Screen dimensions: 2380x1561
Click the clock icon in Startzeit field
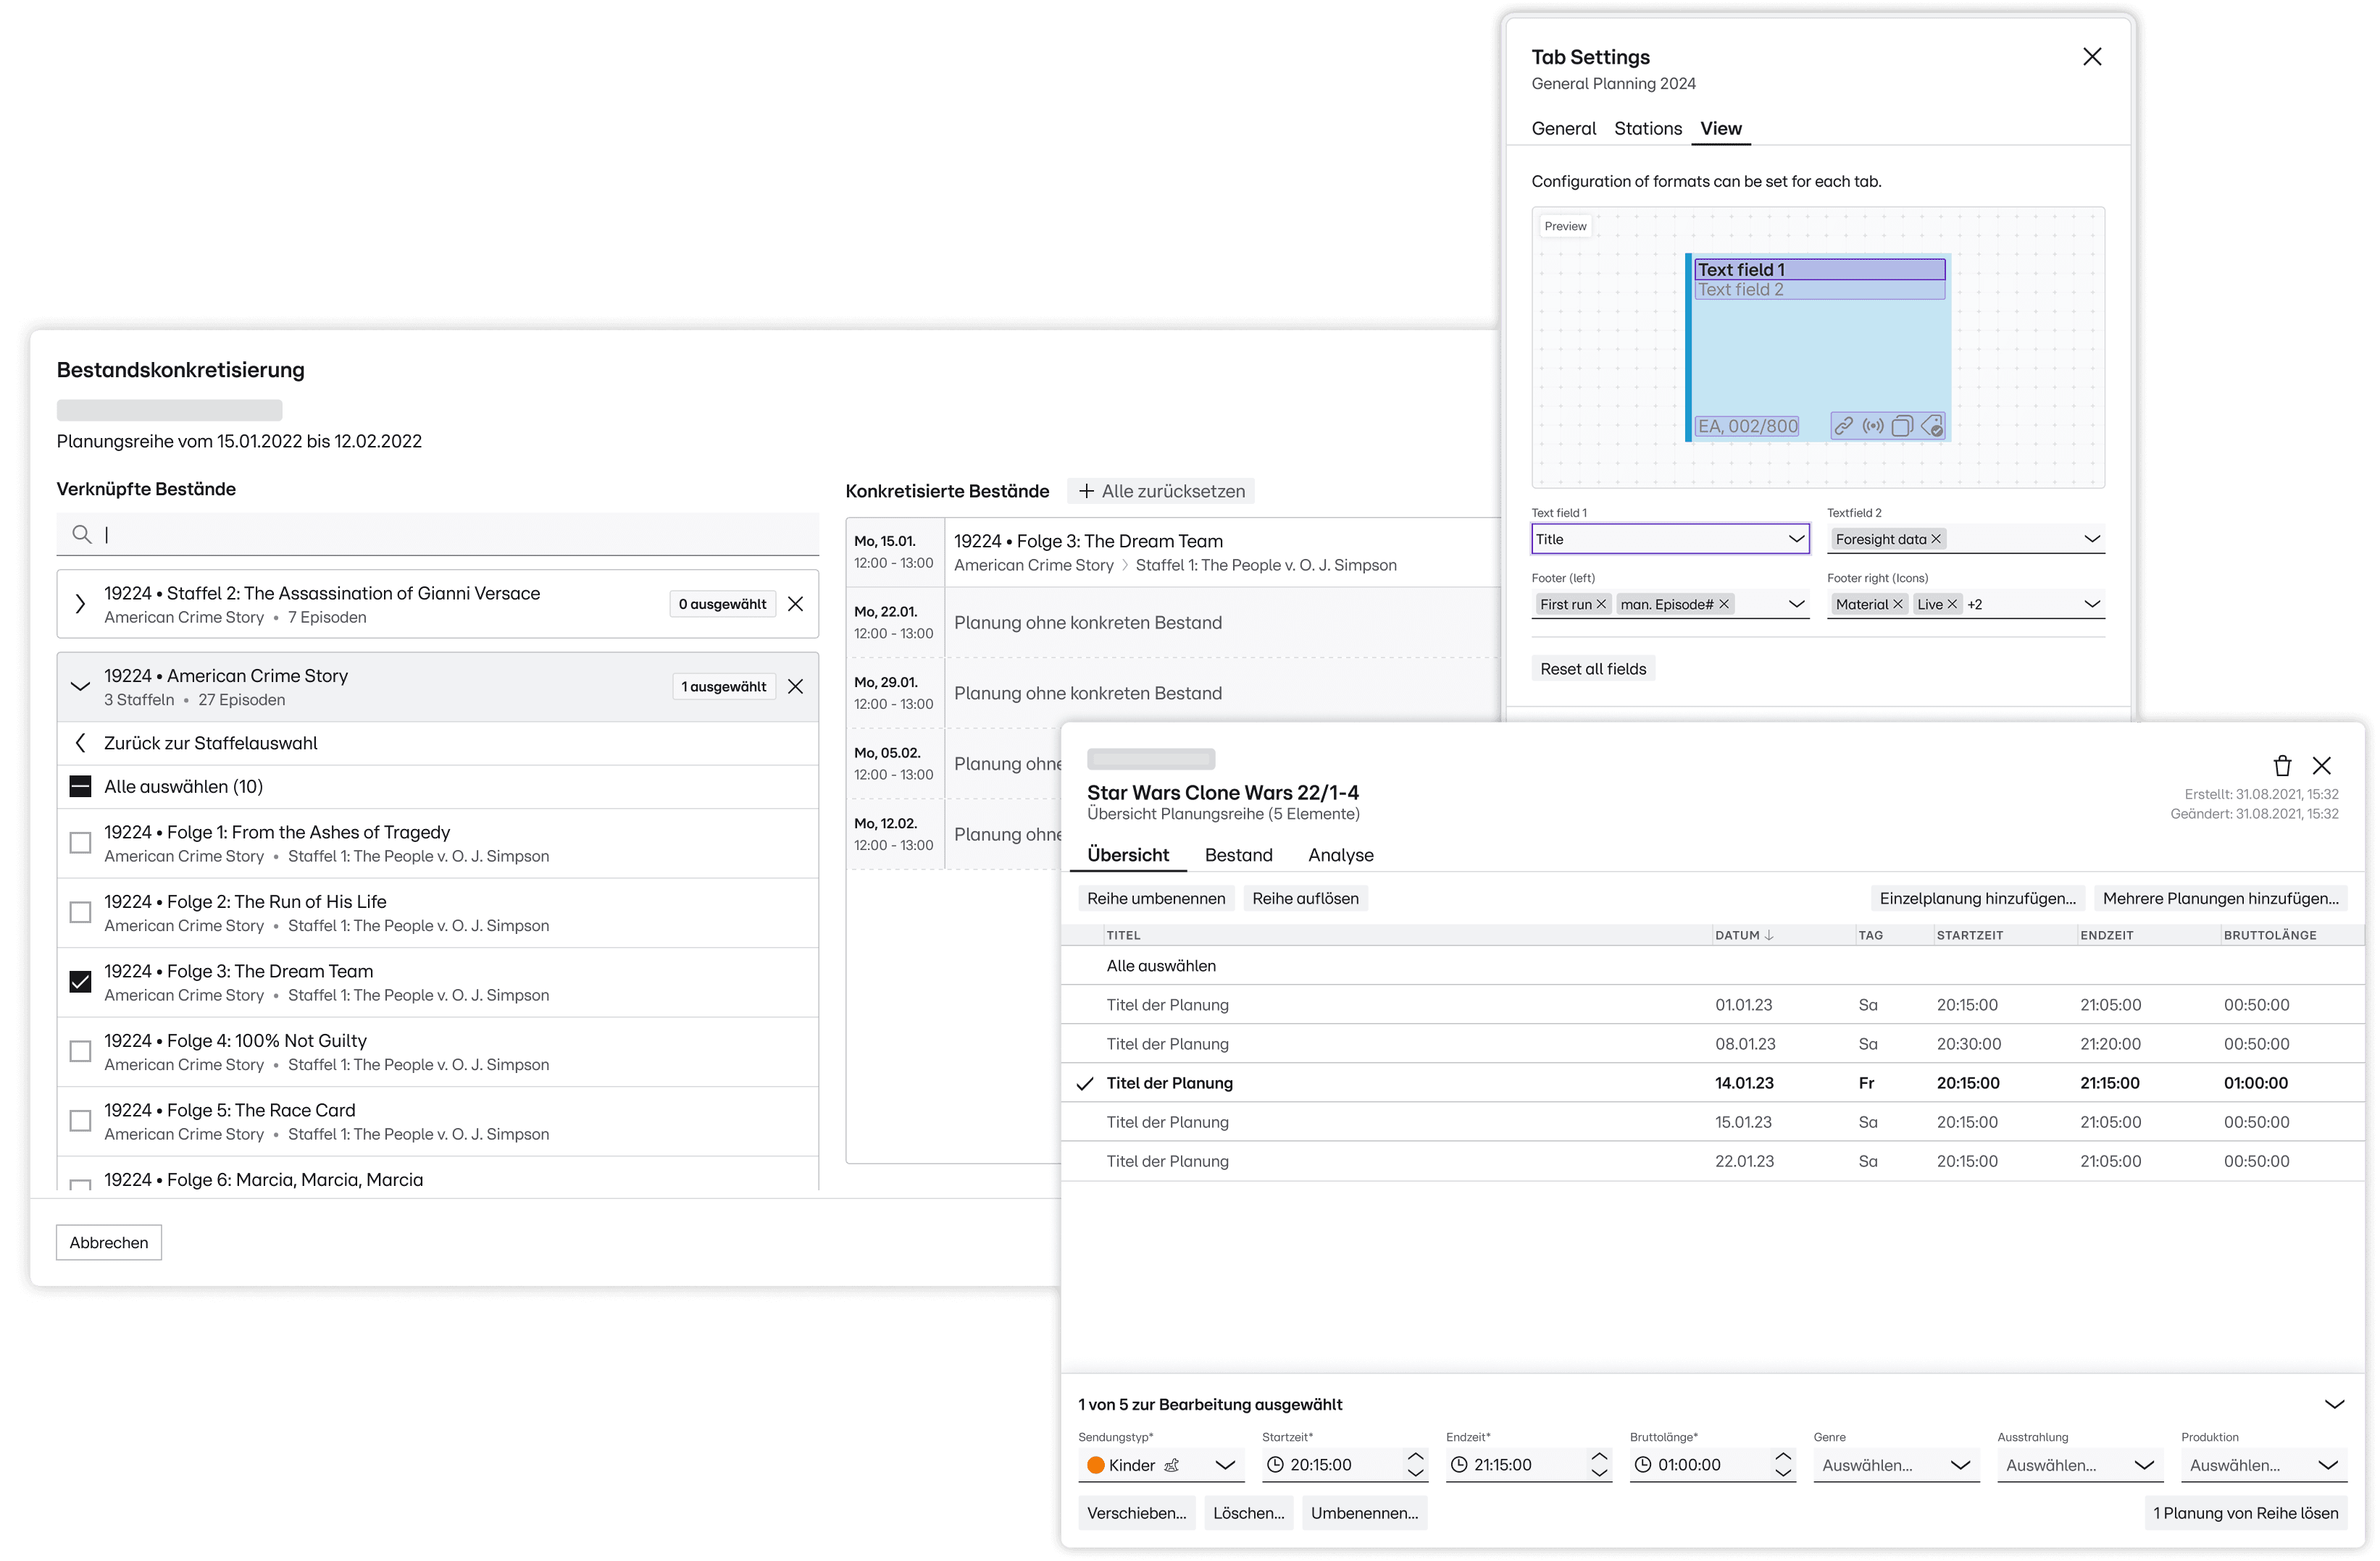point(1275,1465)
